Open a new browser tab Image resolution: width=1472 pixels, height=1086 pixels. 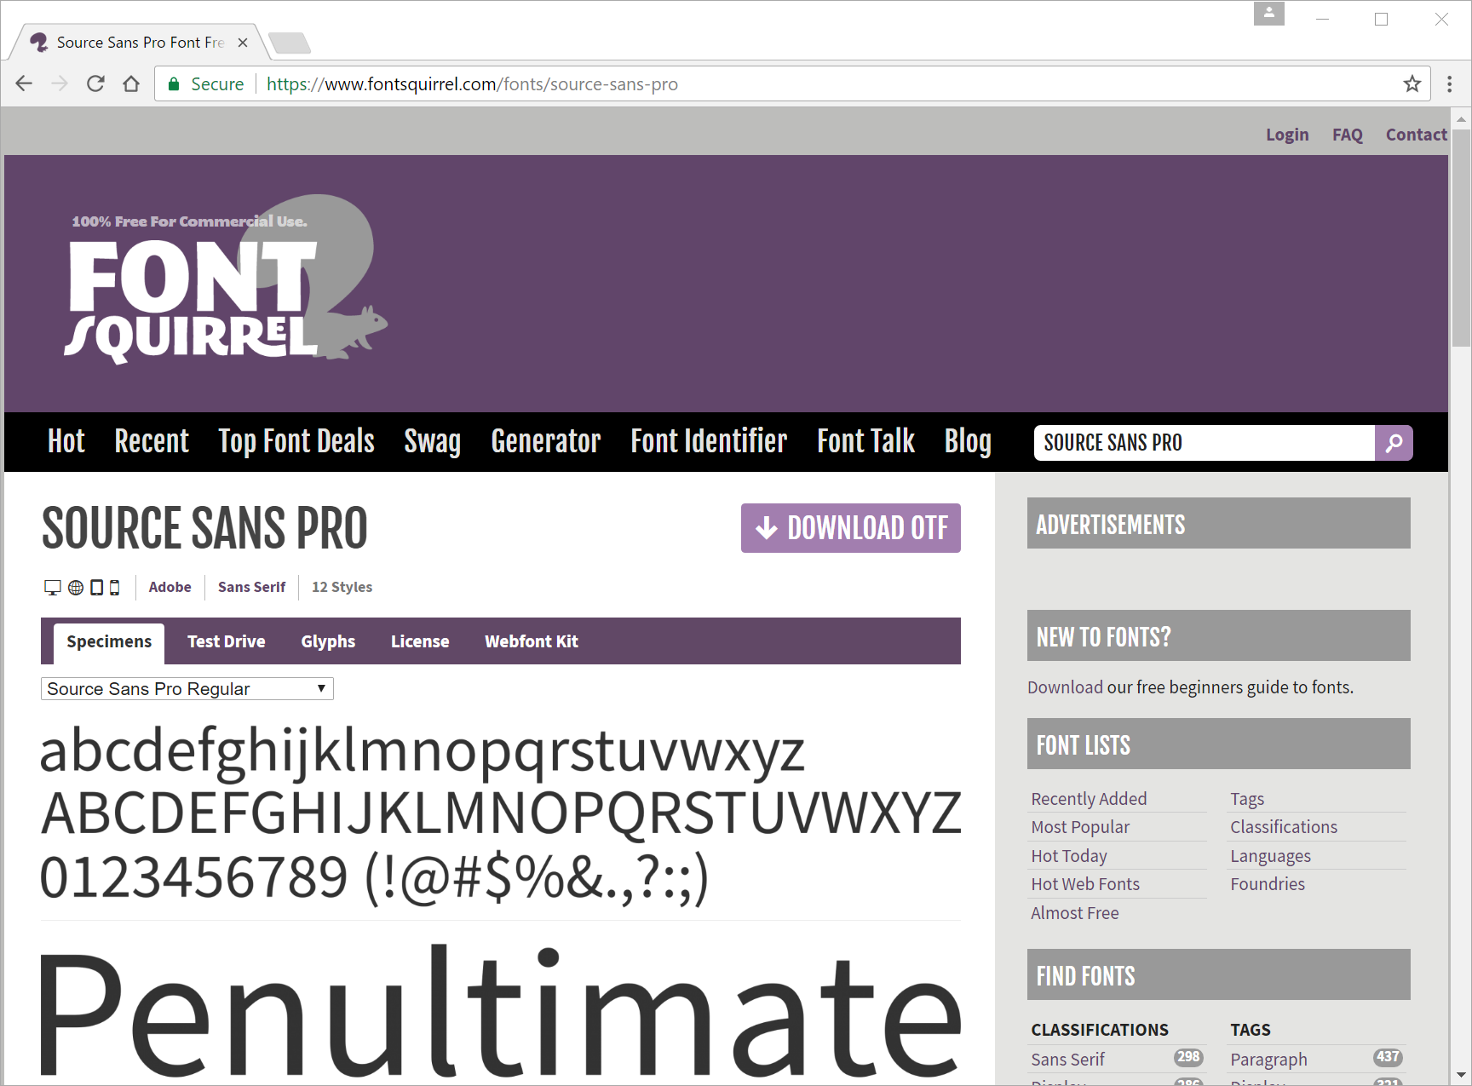pos(290,43)
